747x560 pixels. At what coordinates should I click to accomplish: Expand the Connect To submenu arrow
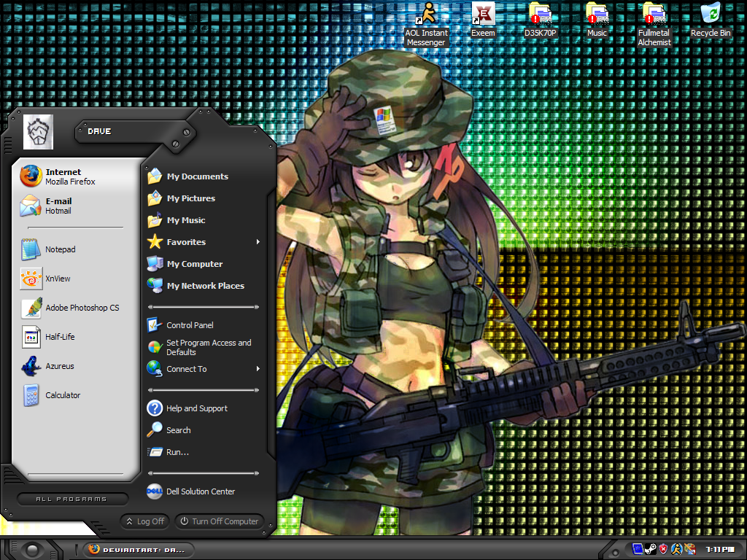tap(258, 368)
